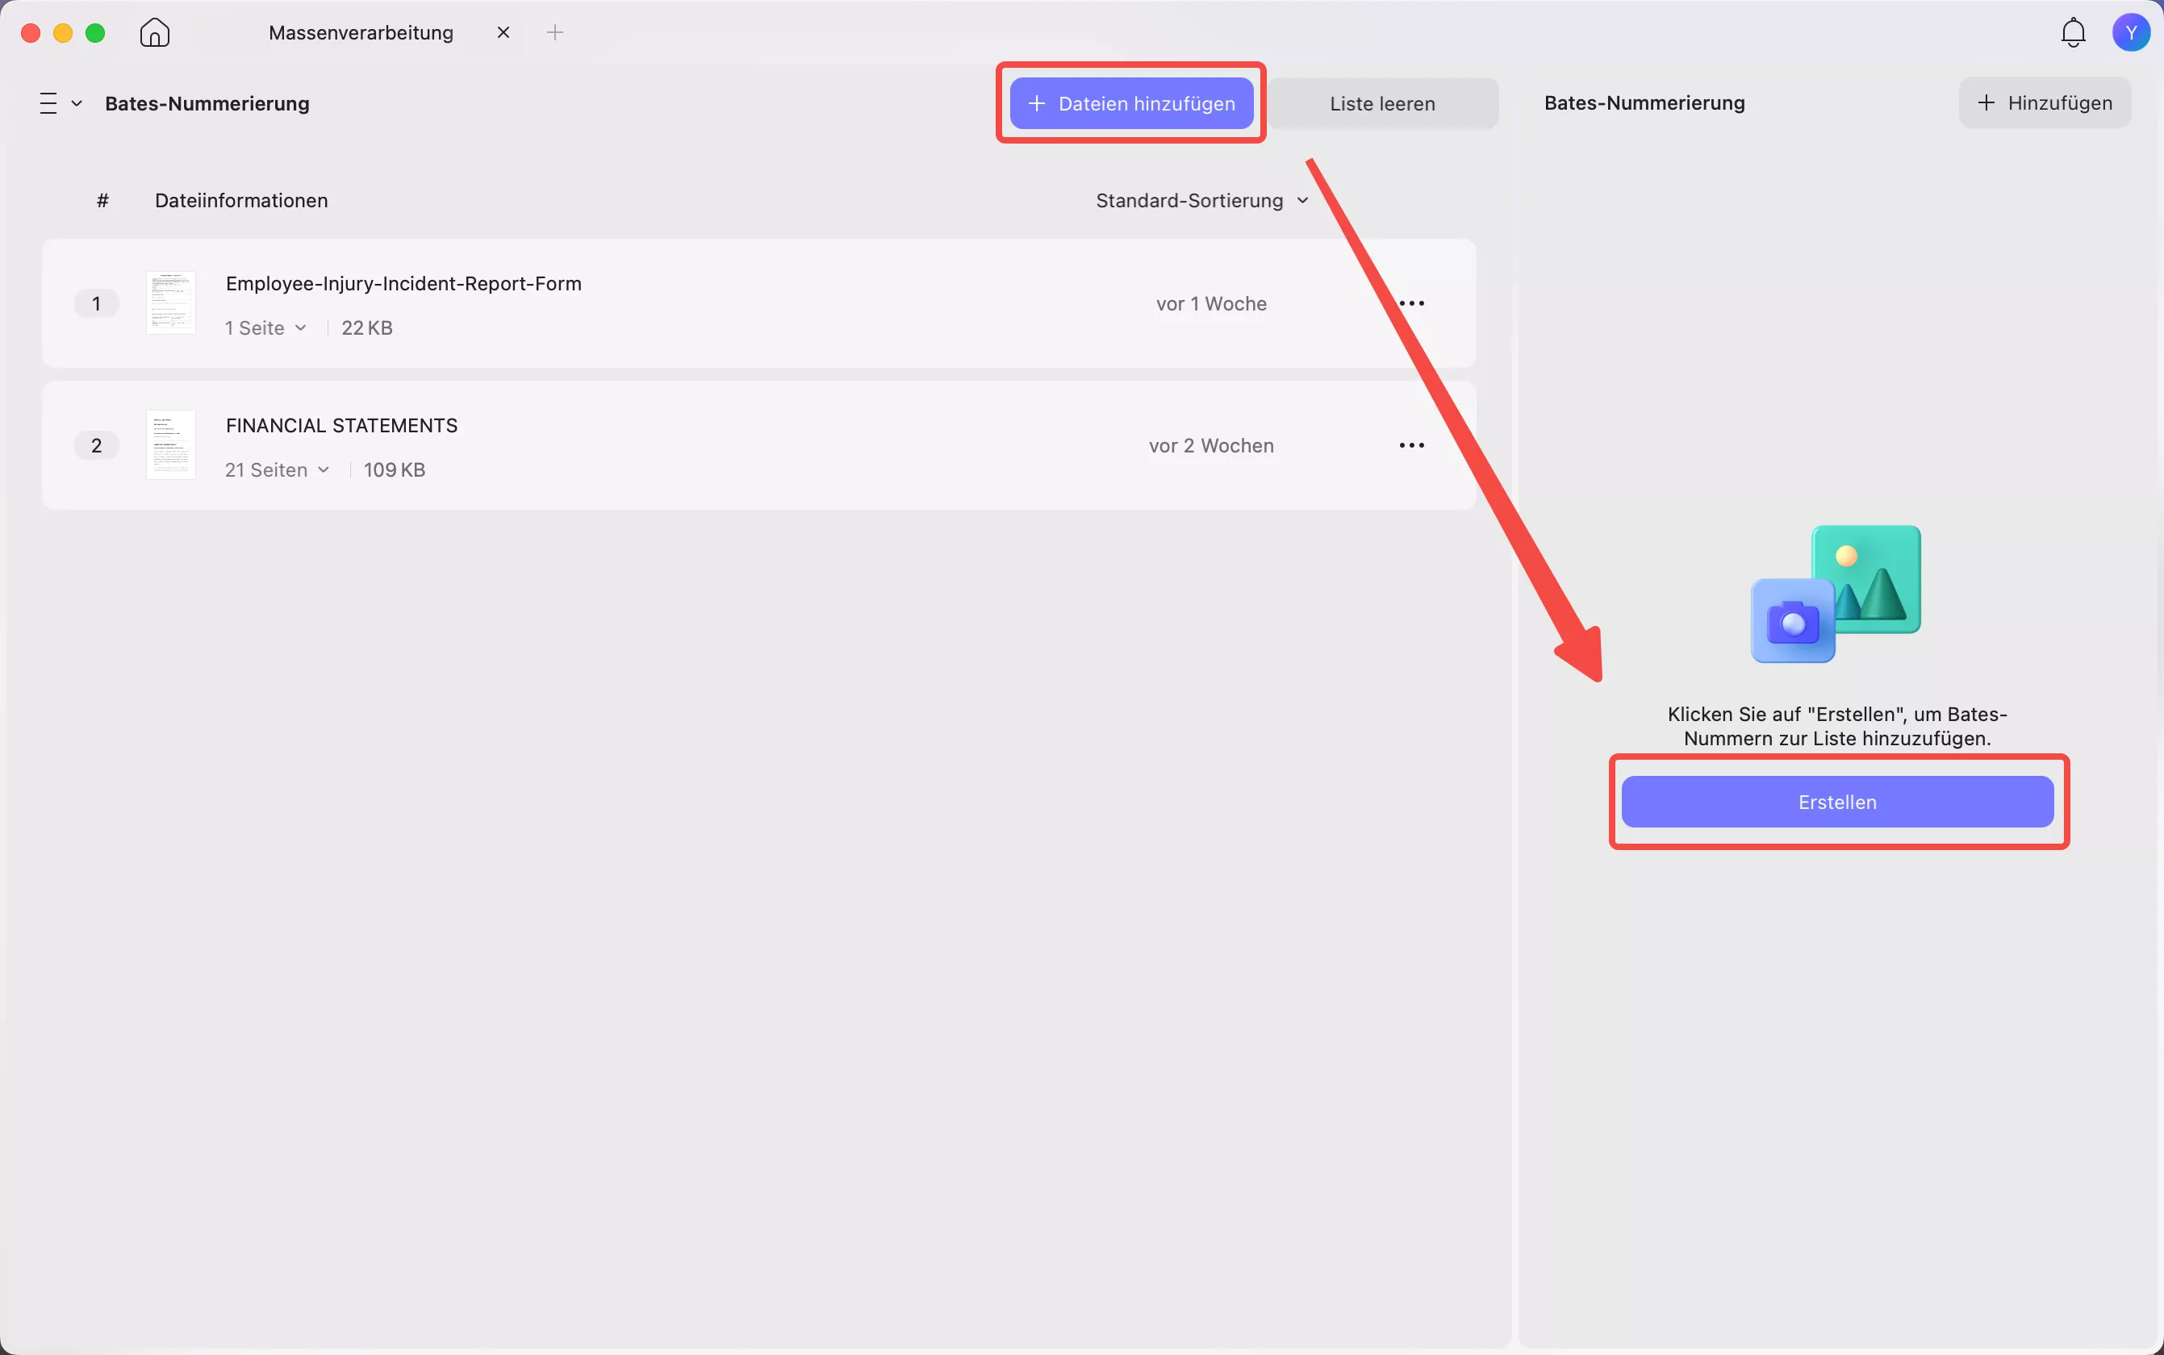Add a new tab with plus icon
2164x1355 pixels.
coord(555,33)
